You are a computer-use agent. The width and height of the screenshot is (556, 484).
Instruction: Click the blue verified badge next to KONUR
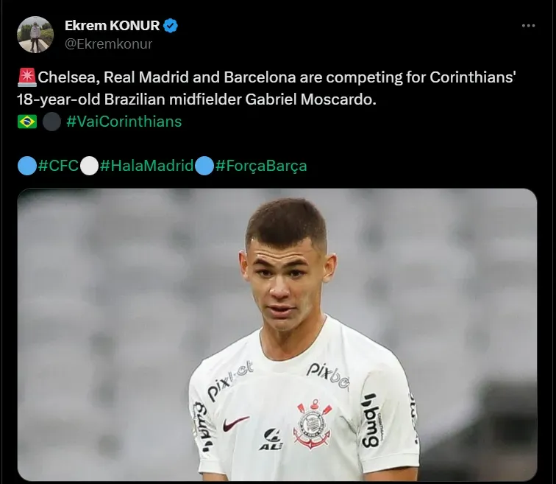[171, 26]
